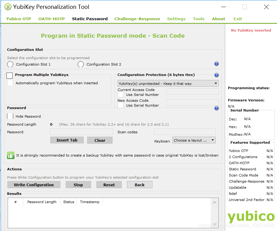Focus the New Access Code input field
The width and height of the screenshot is (277, 231).
point(193,102)
